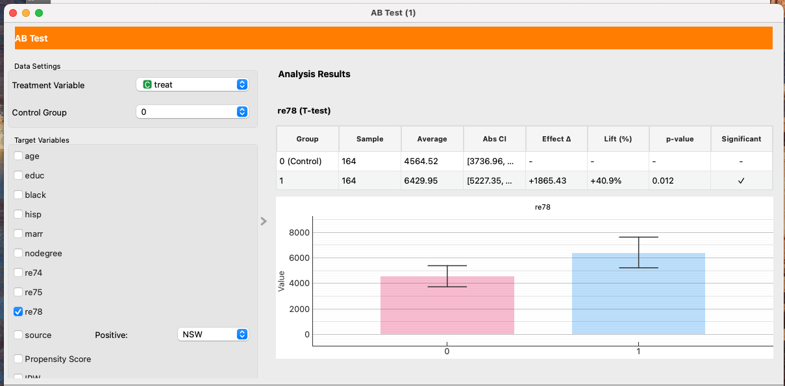
Task: Check the IPW option at the bottom
Action: 18,377
